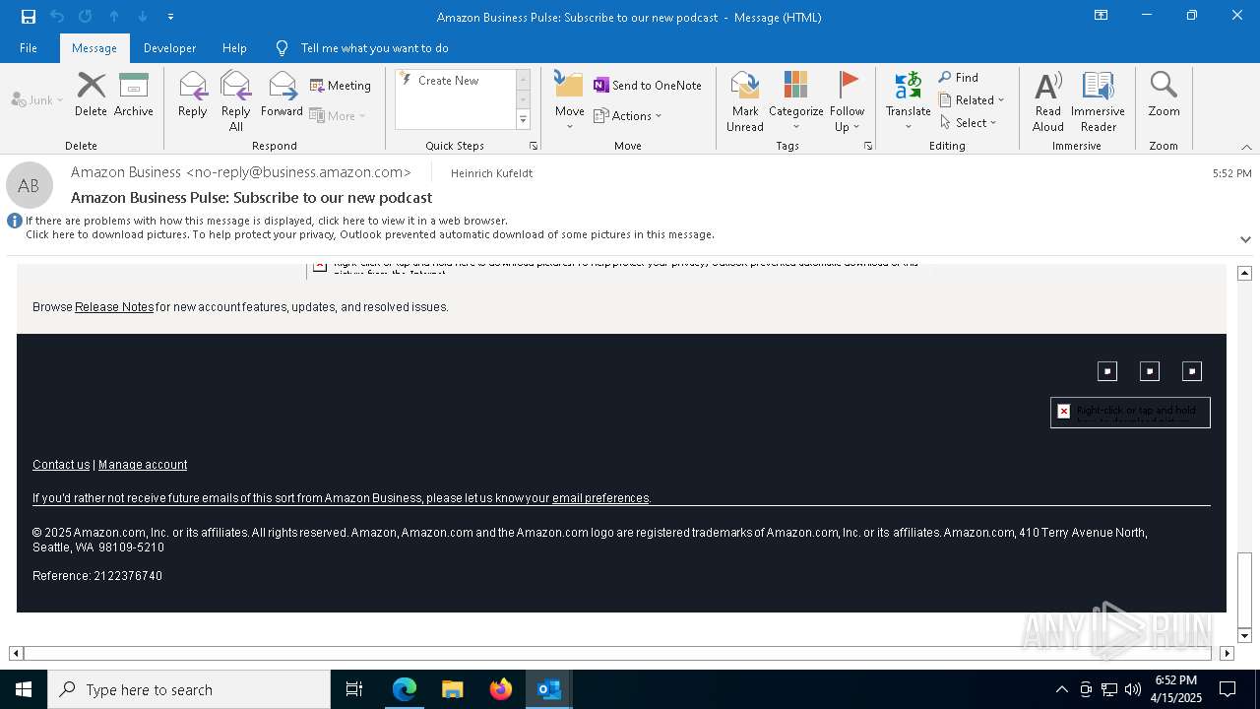Screen dimensions: 1260x709
Task: Click the Next Item down arrow
Action: pos(143,17)
